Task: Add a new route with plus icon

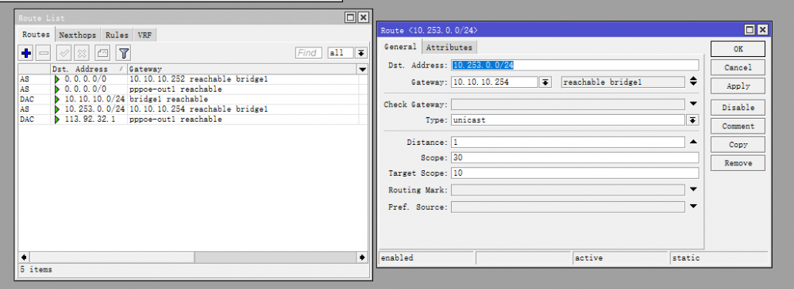Action: pos(26,52)
